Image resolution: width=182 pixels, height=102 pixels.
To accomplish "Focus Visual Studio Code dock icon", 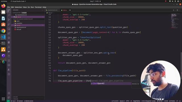I will 3,37.
